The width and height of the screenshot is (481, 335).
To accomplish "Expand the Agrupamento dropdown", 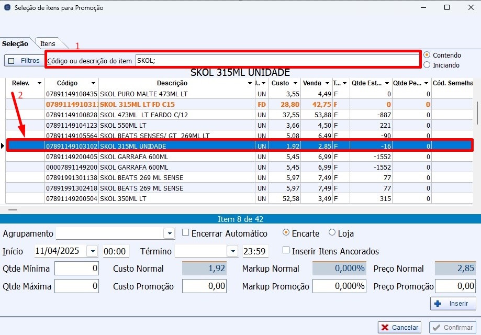I will pyautogui.click(x=169, y=233).
